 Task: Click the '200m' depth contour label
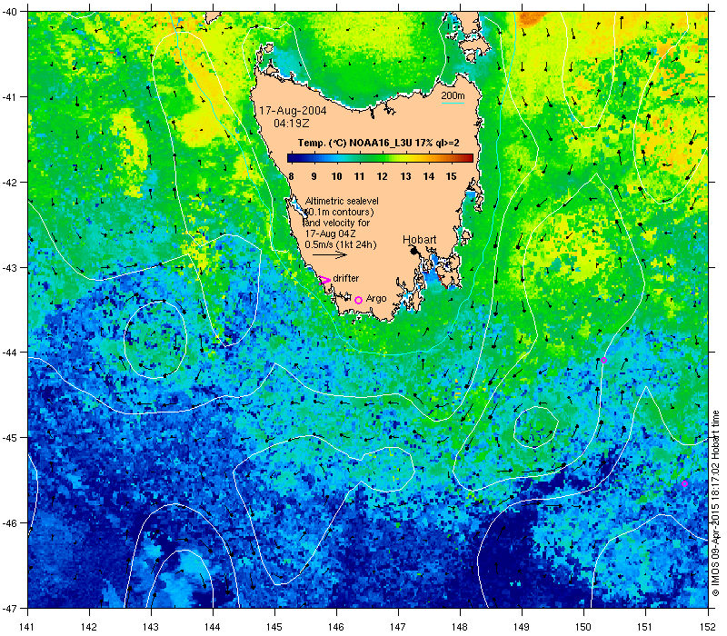pos(453,95)
